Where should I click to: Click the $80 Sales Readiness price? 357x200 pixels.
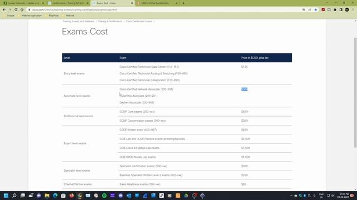pyautogui.click(x=244, y=184)
